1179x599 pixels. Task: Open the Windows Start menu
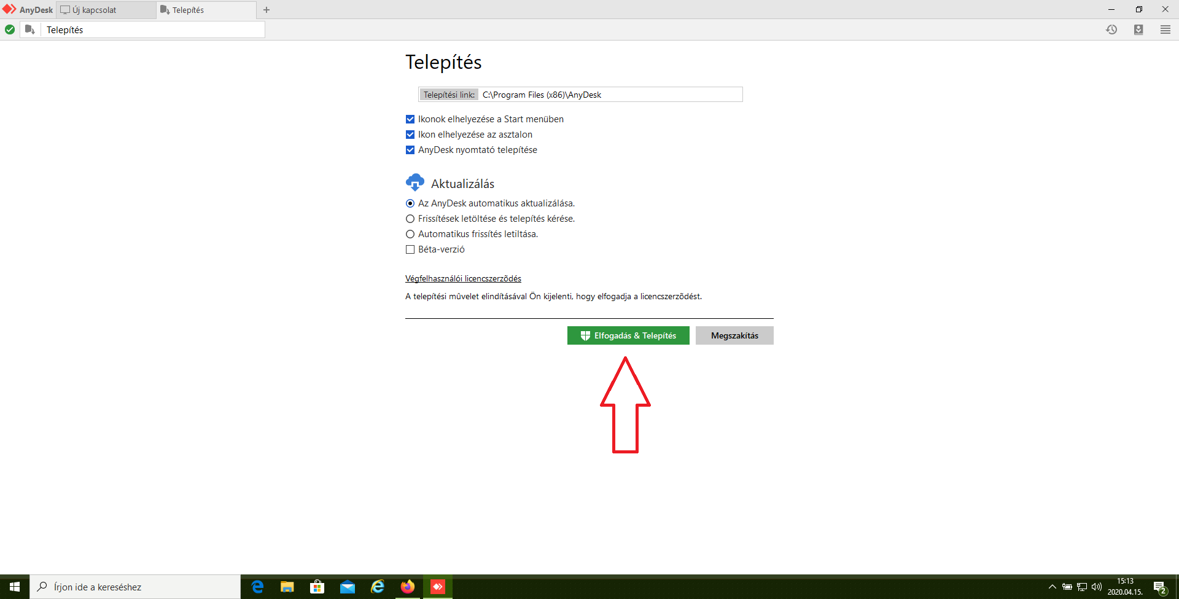pyautogui.click(x=15, y=587)
